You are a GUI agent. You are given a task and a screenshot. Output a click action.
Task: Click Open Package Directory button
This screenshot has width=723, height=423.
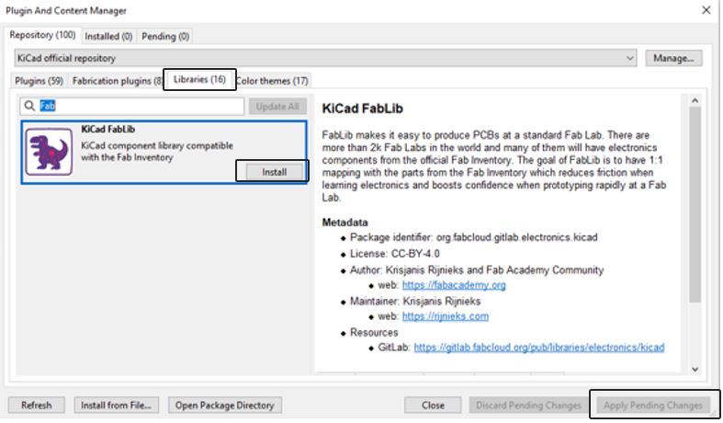click(x=224, y=405)
